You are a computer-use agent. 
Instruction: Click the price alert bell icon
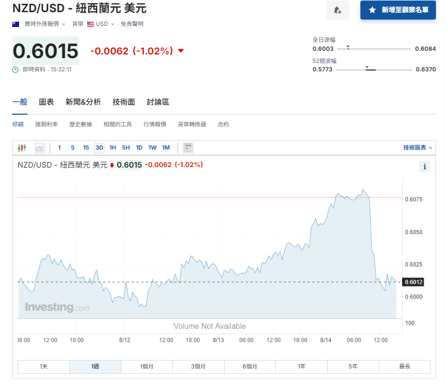coord(338,11)
